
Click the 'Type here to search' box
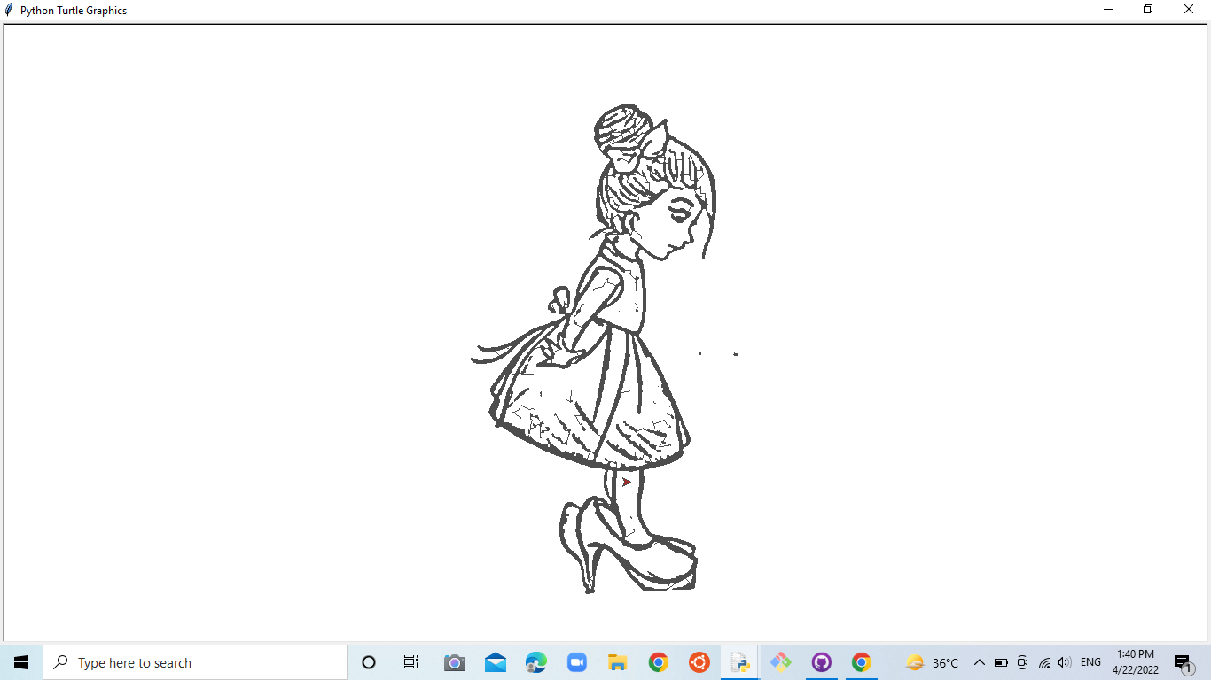tap(195, 662)
